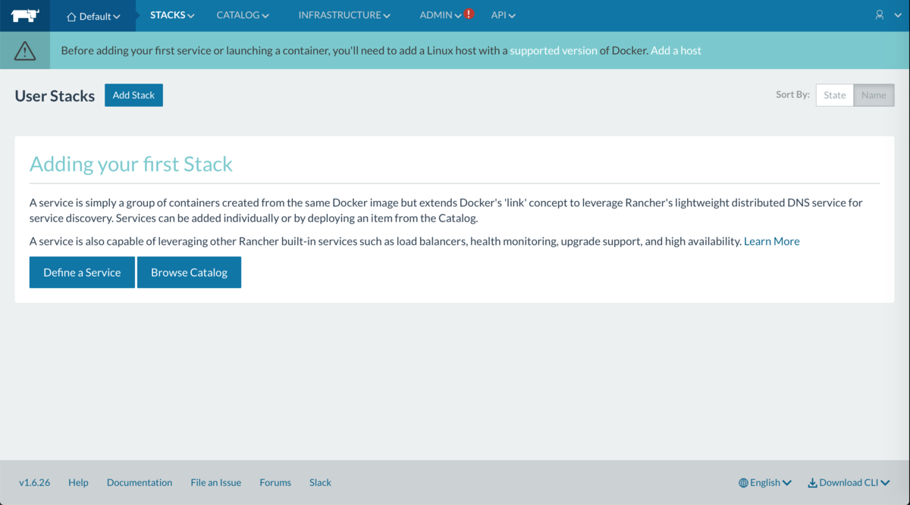Image resolution: width=910 pixels, height=505 pixels.
Task: Sort stacks by Name
Action: point(874,95)
